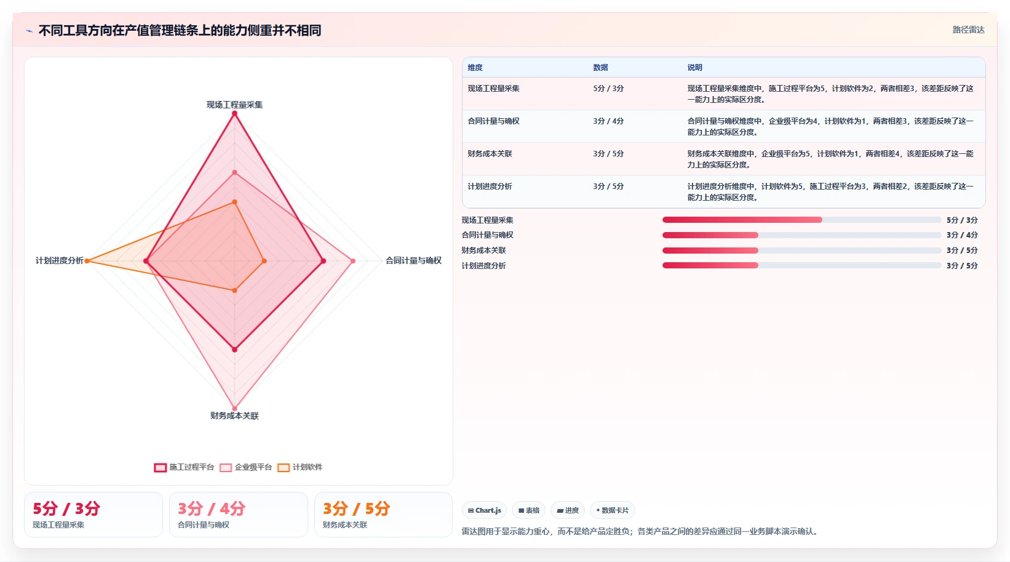Image resolution: width=1010 pixels, height=562 pixels.
Task: Click the 说明 table column header
Action: (x=694, y=68)
